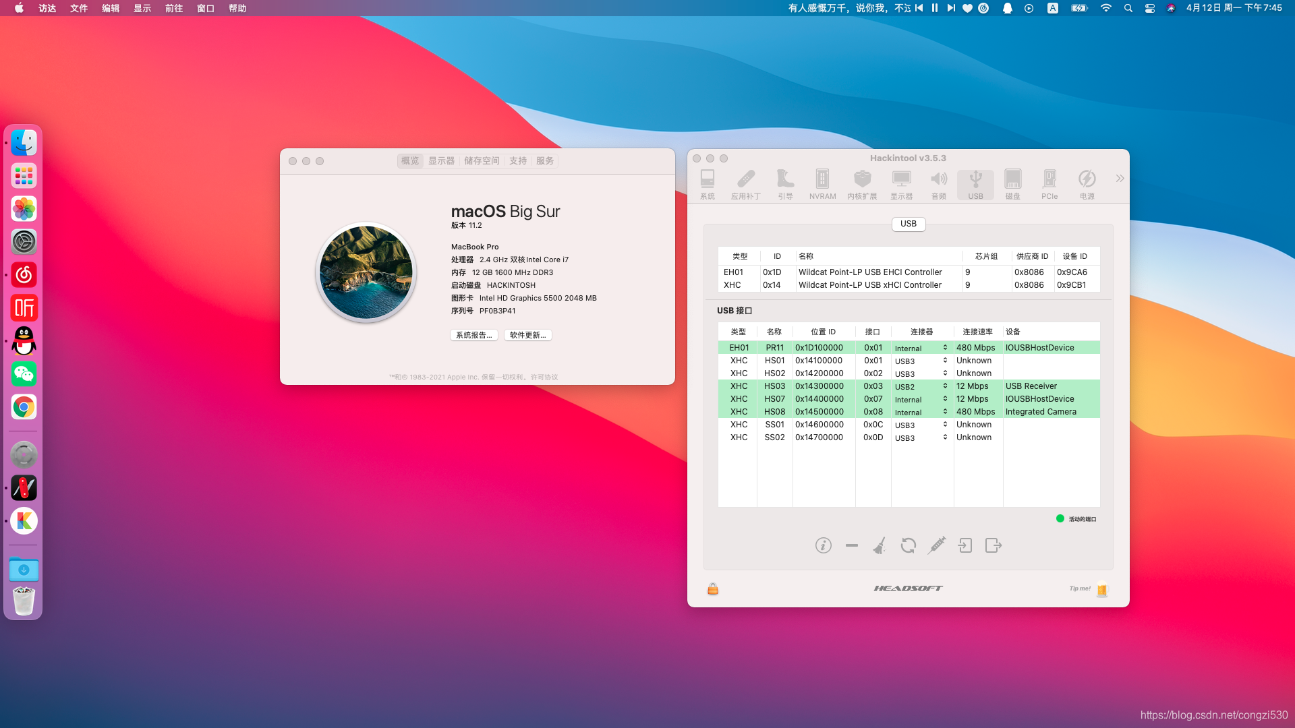
Task: Change connector type for PR11 row
Action: 921,348
